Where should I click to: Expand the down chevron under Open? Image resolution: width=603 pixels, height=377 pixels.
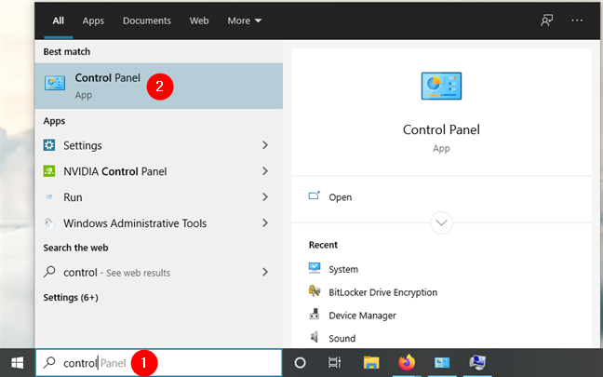click(442, 222)
